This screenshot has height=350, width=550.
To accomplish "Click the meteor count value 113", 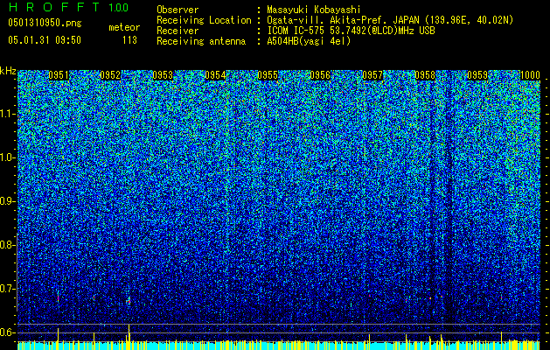I will point(129,40).
